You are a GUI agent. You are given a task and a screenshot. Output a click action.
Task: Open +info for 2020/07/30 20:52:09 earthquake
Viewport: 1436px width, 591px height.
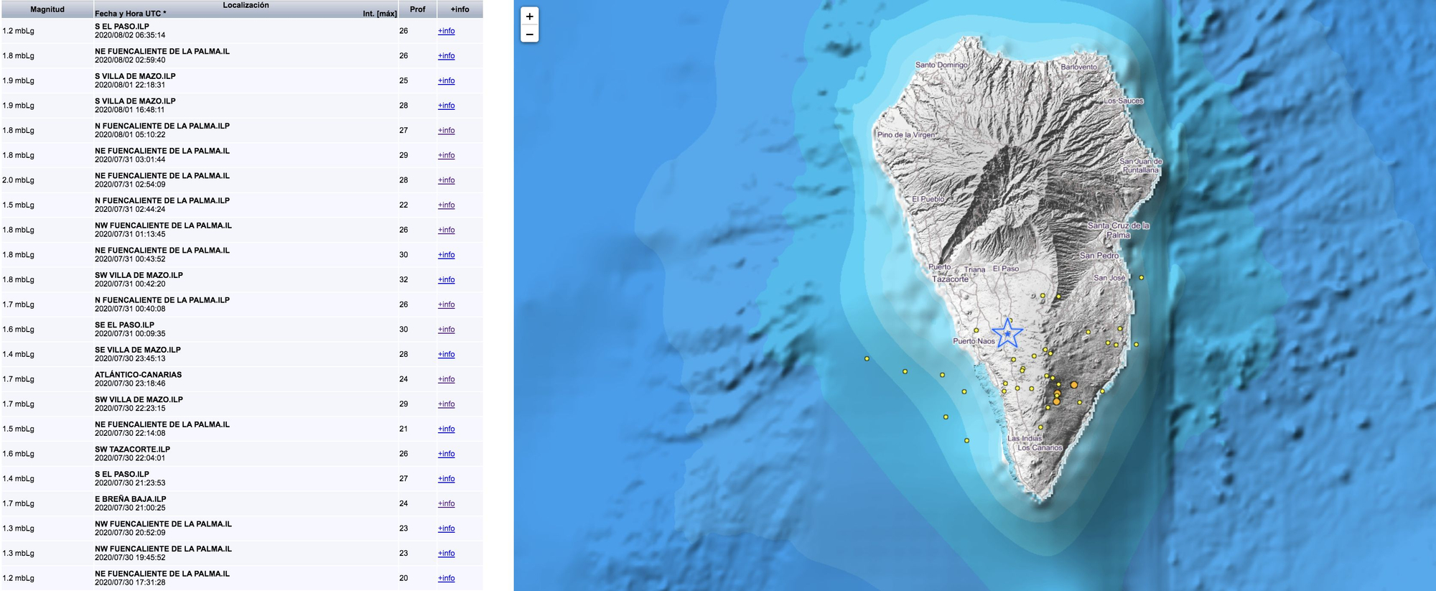(x=447, y=529)
